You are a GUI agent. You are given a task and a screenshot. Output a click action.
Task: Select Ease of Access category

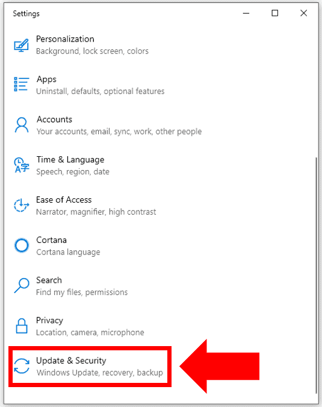click(x=64, y=200)
